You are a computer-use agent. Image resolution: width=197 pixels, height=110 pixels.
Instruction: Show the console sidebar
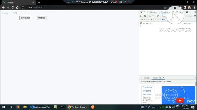[141, 16]
